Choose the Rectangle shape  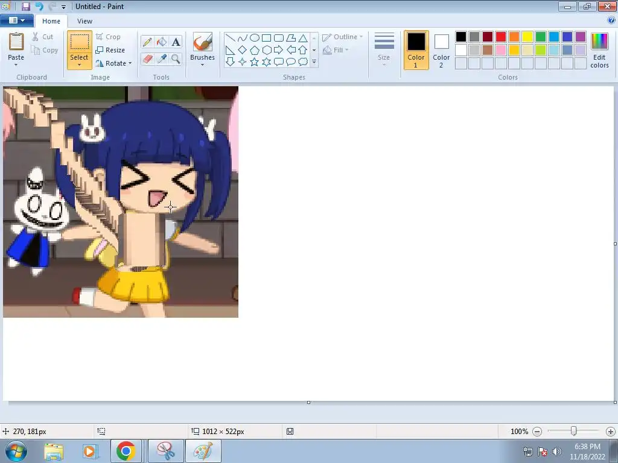(x=266, y=38)
